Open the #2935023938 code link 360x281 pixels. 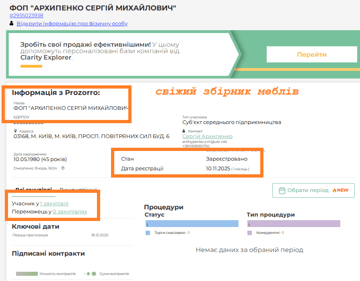(27, 16)
